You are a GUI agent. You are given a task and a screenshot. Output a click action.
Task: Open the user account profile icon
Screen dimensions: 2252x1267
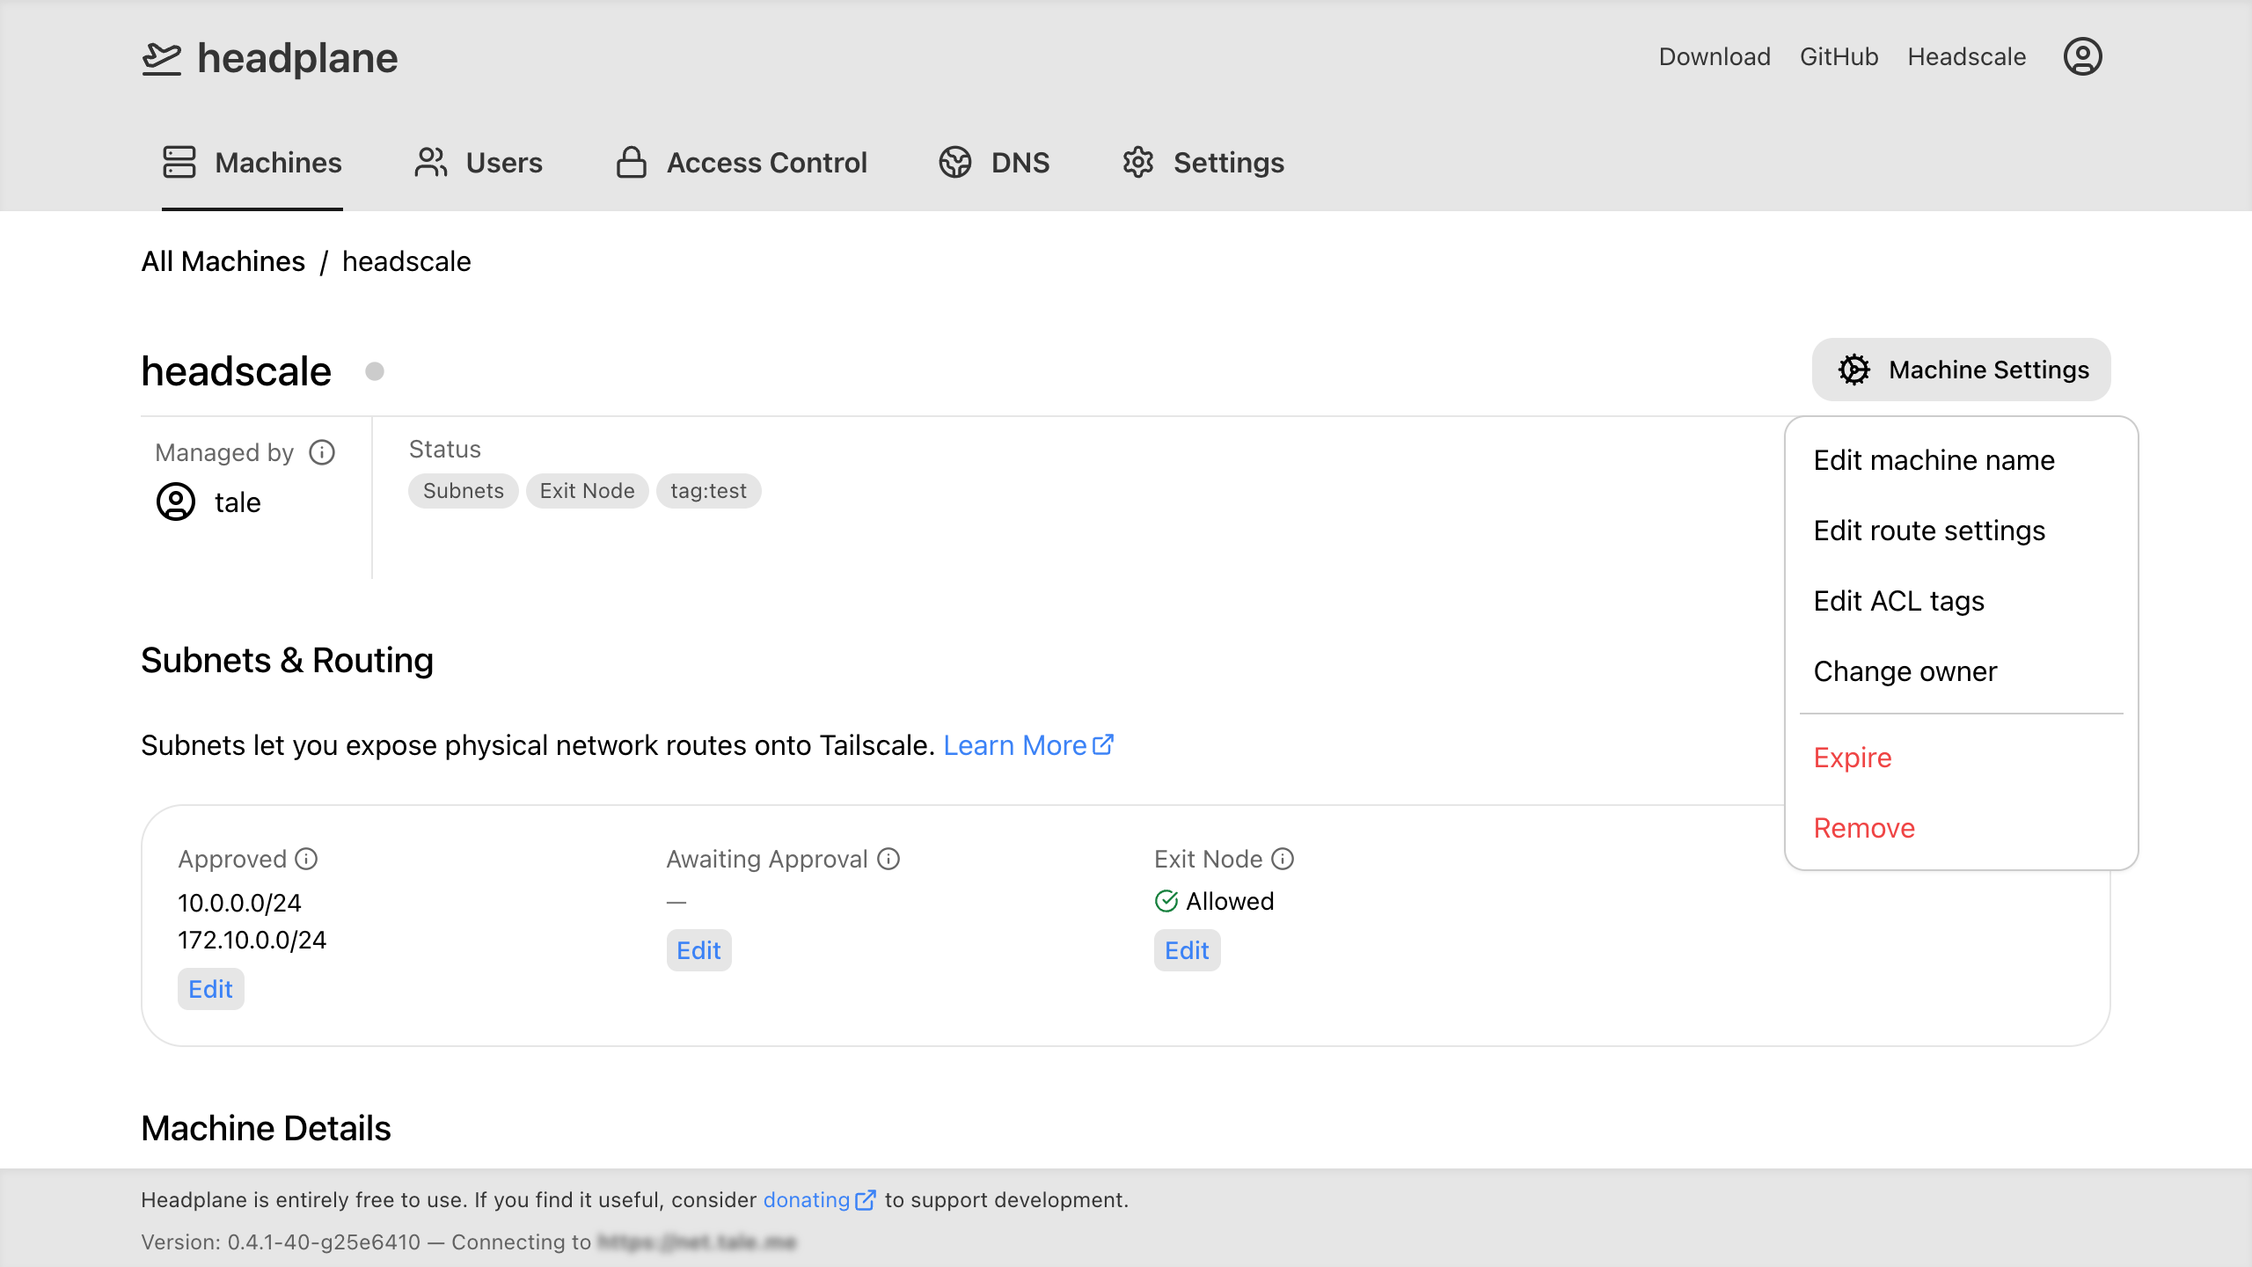[x=2082, y=57]
